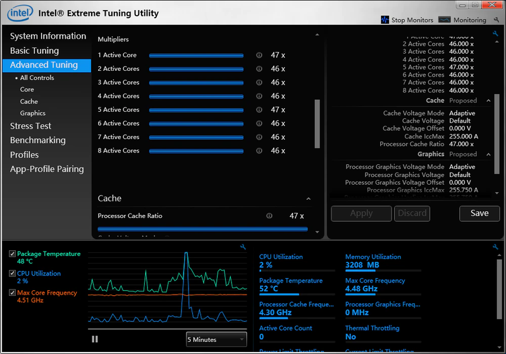Toggle the CPU Utilization checkbox
506x354 pixels.
13,274
